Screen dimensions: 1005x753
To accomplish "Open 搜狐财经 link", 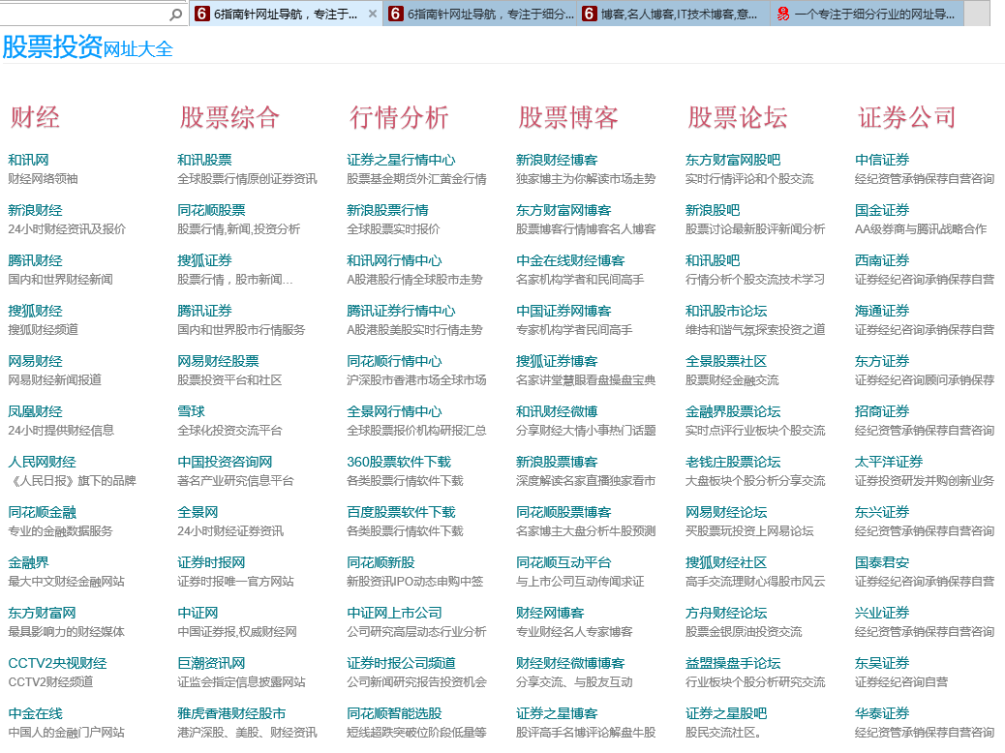I will click(35, 311).
